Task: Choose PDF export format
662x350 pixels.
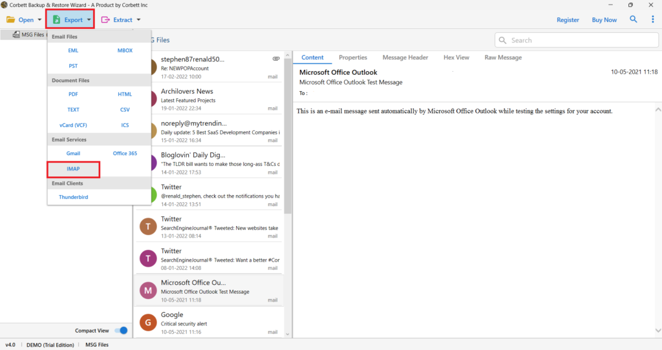Action: (x=73, y=94)
